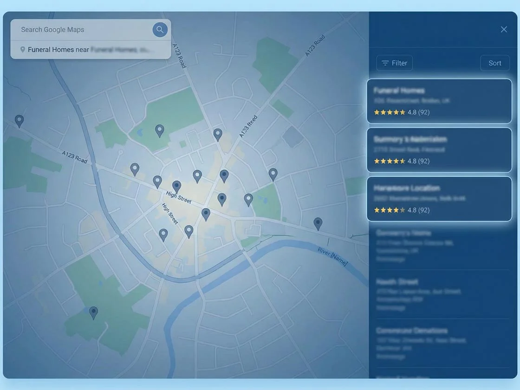Open the Filter options
This screenshot has width=520, height=390.
[394, 63]
